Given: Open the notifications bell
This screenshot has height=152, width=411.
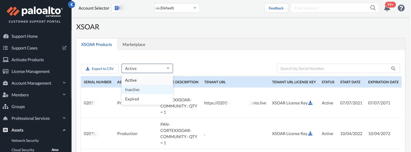Looking at the screenshot, I should (387, 8).
